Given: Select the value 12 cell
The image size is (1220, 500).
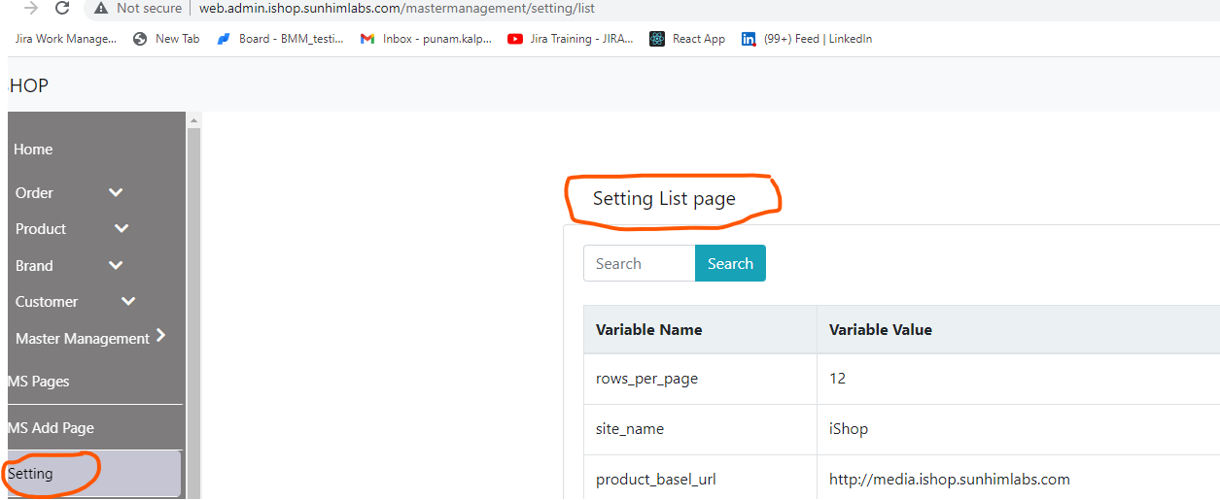Looking at the screenshot, I should (1019, 379).
